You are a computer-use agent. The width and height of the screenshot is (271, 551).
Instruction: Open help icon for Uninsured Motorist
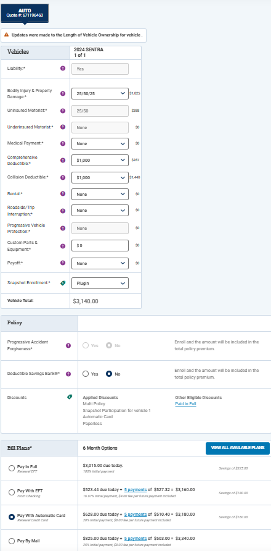click(x=63, y=111)
